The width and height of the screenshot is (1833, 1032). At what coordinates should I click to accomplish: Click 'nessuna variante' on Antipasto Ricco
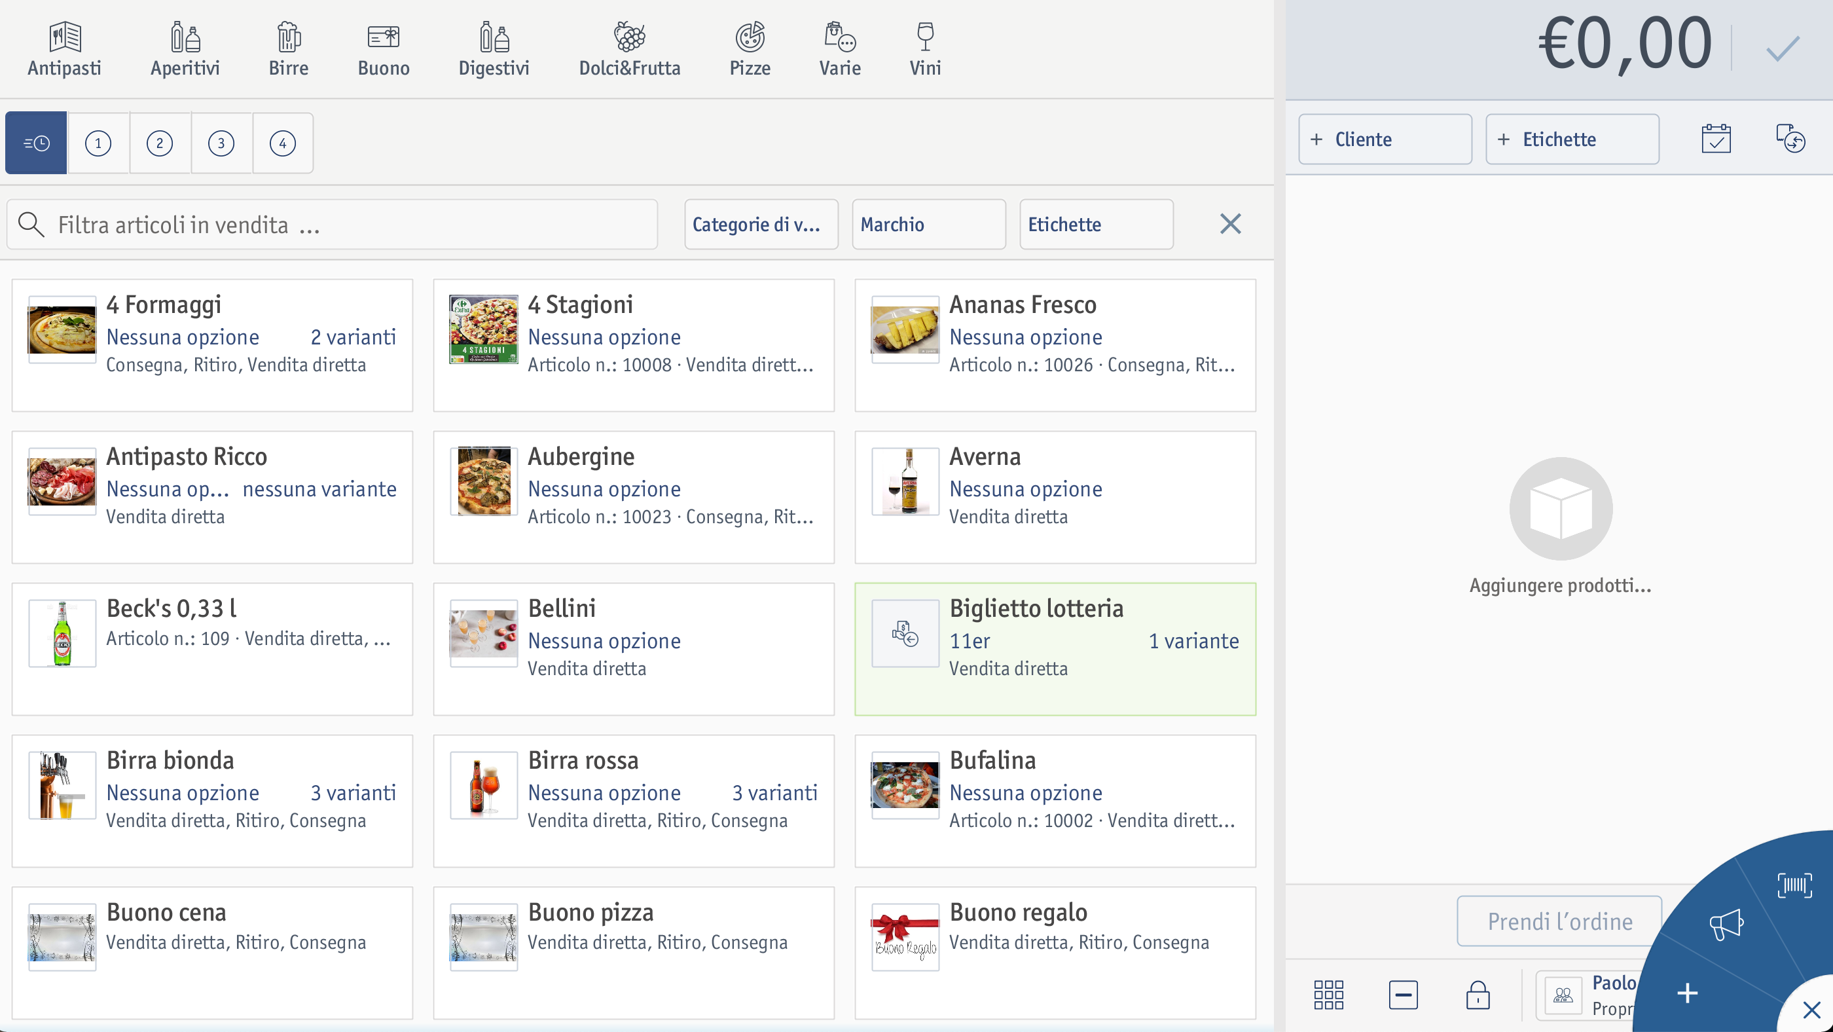click(x=319, y=488)
